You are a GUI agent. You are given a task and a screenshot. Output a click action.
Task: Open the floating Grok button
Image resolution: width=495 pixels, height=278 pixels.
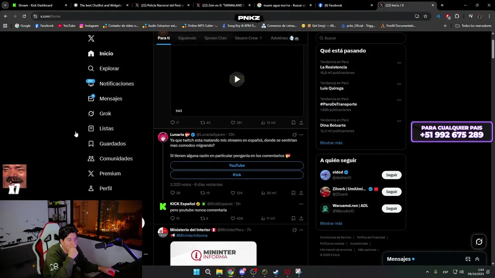(479, 242)
